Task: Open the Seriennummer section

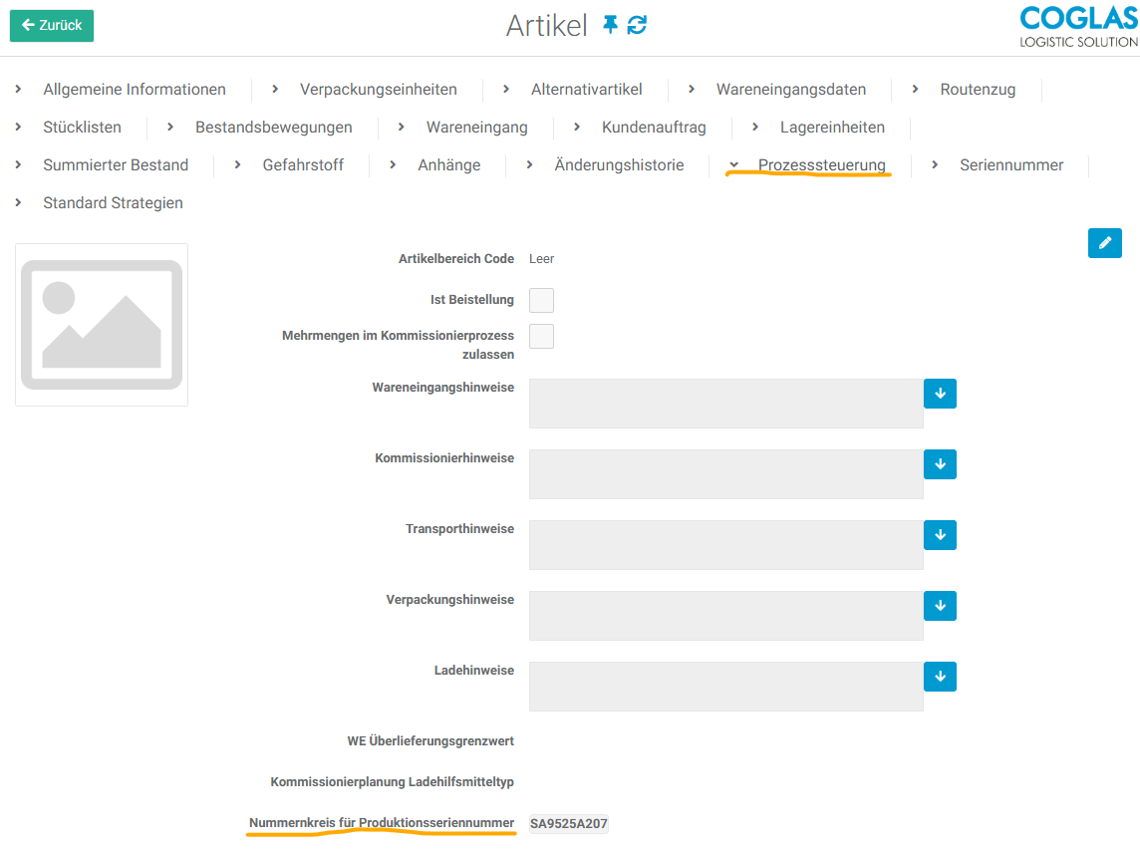Action: (1010, 165)
